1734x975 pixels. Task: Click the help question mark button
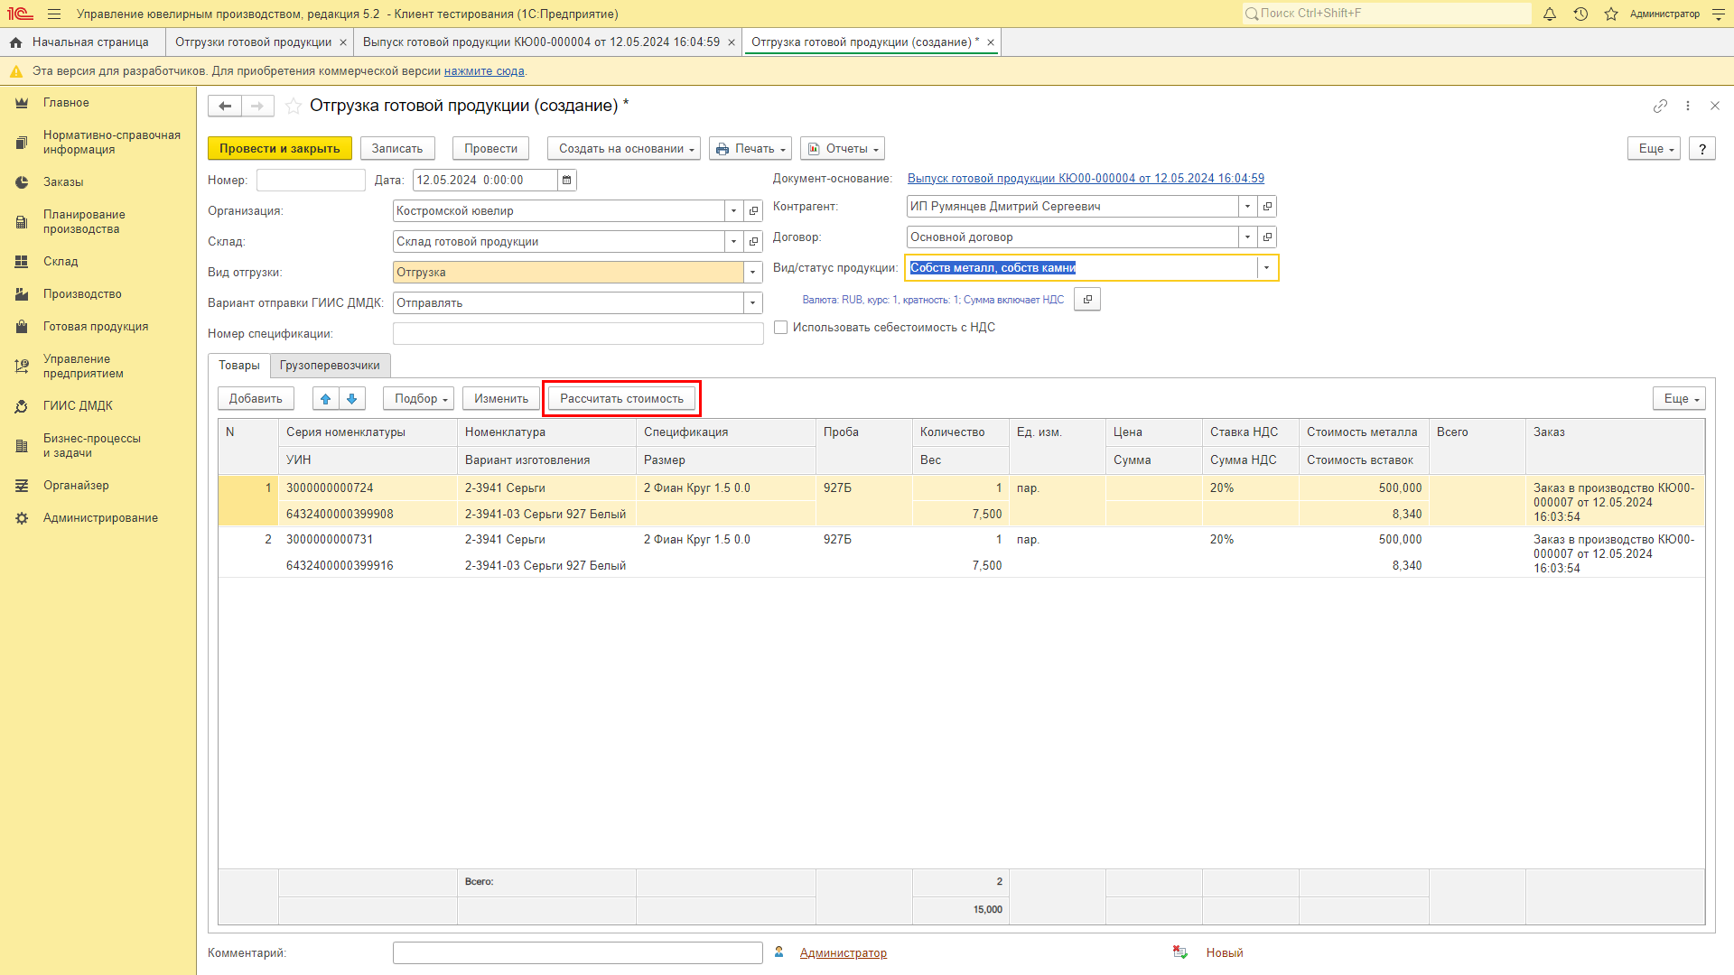click(x=1702, y=148)
